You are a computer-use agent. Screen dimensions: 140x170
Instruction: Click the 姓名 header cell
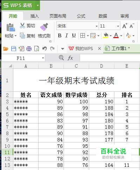point(26,95)
